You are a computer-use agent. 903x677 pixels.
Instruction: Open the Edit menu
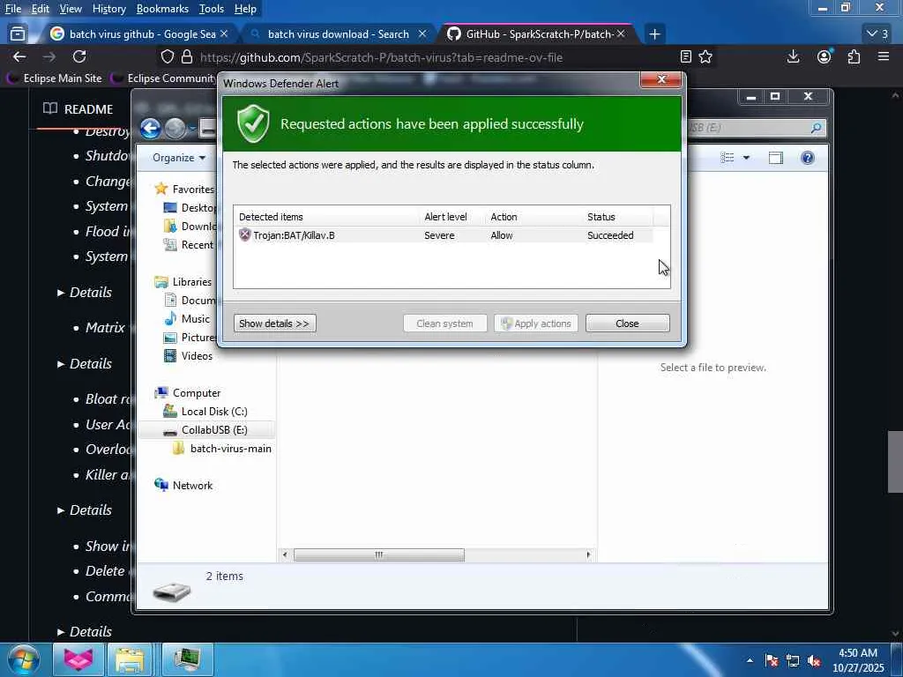(x=40, y=9)
